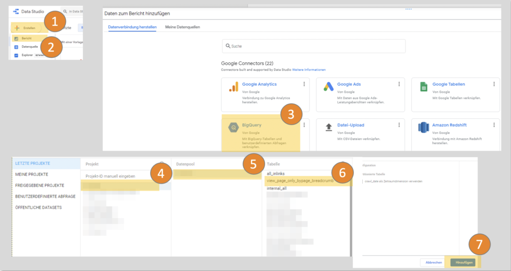Click the Tabelle column header
Viewport: 511px width, 271px height.
pyautogui.click(x=273, y=164)
